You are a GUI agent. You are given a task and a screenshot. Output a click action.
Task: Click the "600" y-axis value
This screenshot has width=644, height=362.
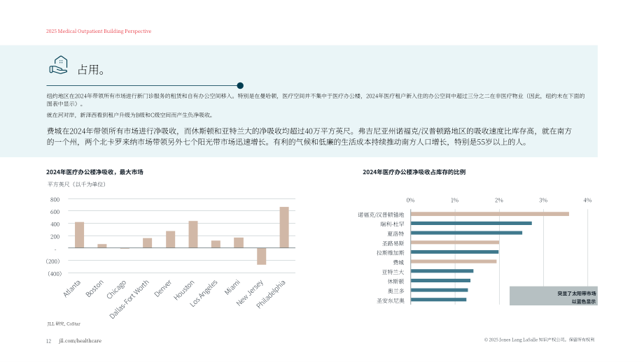55,212
